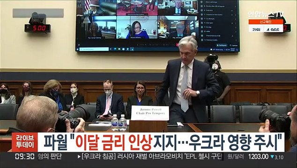Click the 원/달러 label
297x168 pixels.
236,157
